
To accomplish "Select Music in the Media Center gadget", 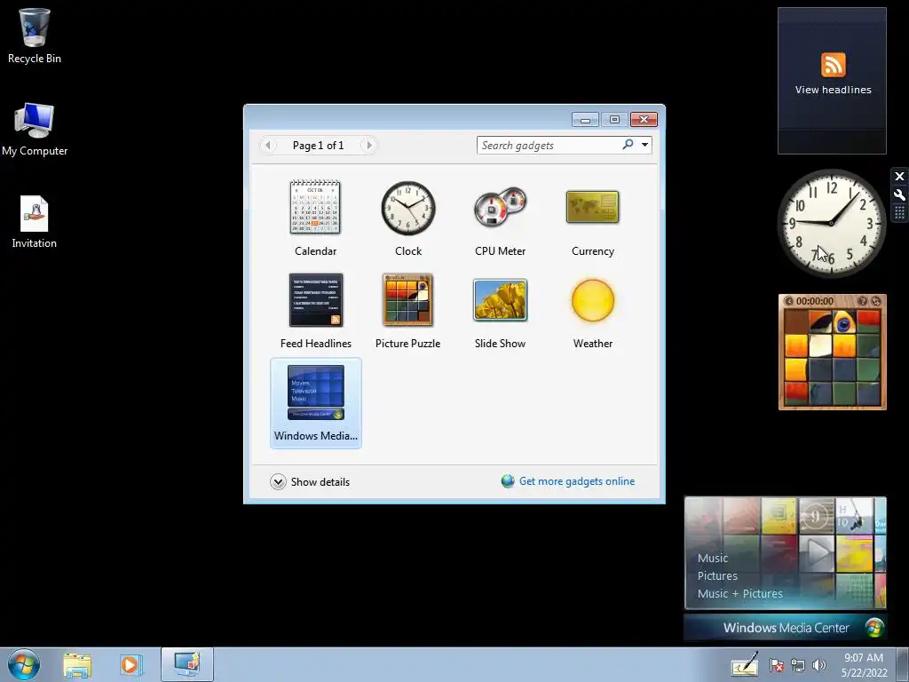I will (x=713, y=558).
